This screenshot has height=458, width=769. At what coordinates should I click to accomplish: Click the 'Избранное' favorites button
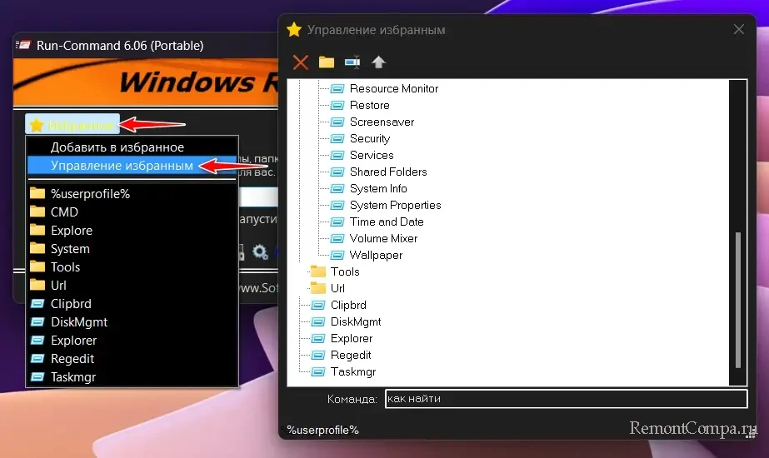72,125
